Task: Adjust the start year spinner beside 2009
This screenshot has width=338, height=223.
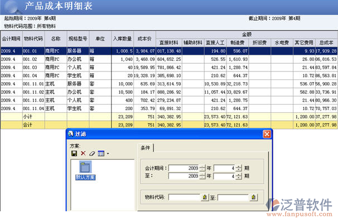Action: pyautogui.click(x=202, y=168)
